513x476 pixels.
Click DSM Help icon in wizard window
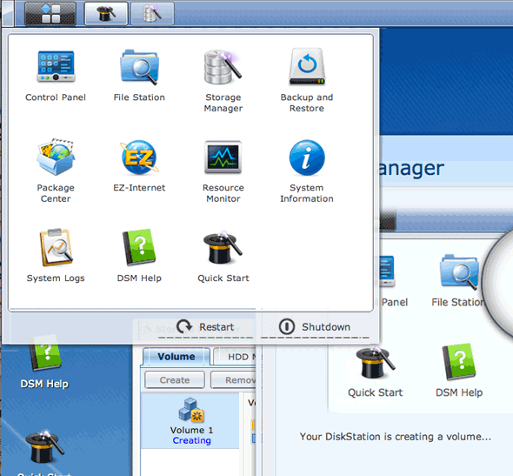tap(459, 371)
